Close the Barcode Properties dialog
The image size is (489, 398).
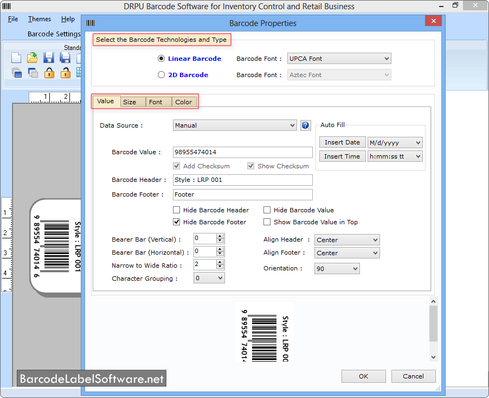[x=433, y=21]
